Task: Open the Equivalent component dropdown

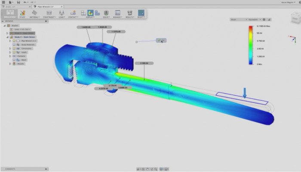Action: point(255,20)
